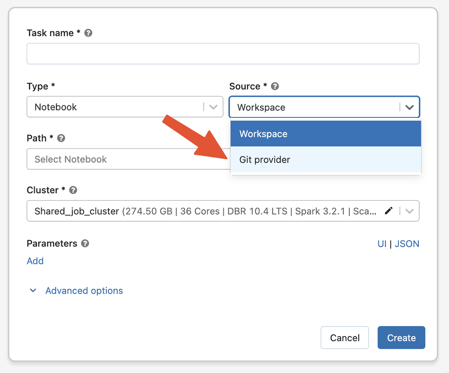Image resolution: width=449 pixels, height=373 pixels.
Task: Click the Path field help icon
Action: (61, 138)
